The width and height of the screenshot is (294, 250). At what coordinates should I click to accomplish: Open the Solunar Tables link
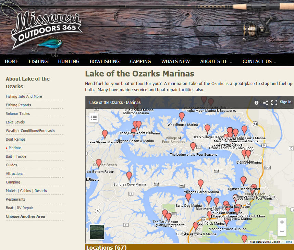pos(18,114)
